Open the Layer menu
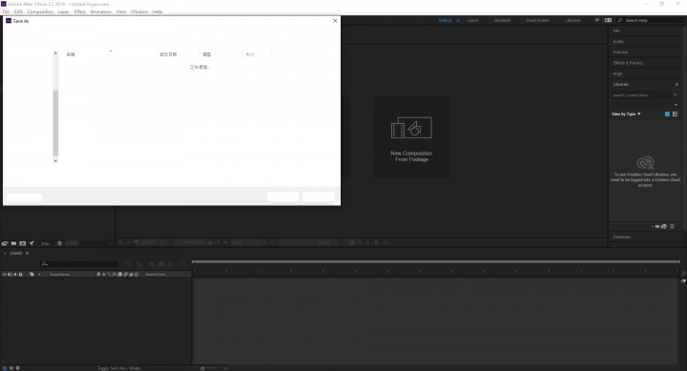 pyautogui.click(x=64, y=11)
